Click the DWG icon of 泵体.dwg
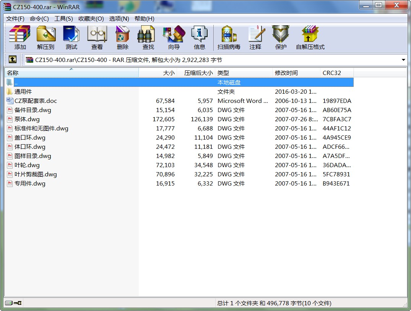 click(10, 119)
